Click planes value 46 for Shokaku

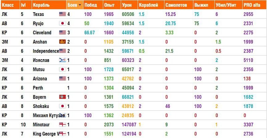[x=168, y=106]
